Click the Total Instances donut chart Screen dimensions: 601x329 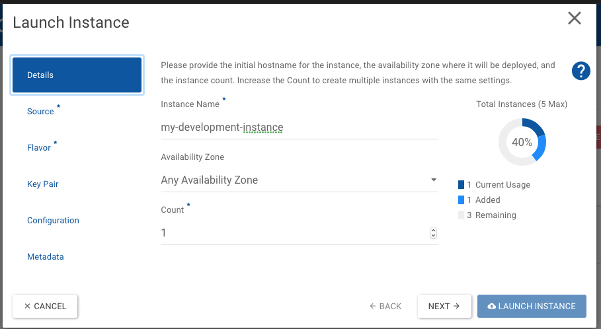pos(522,142)
